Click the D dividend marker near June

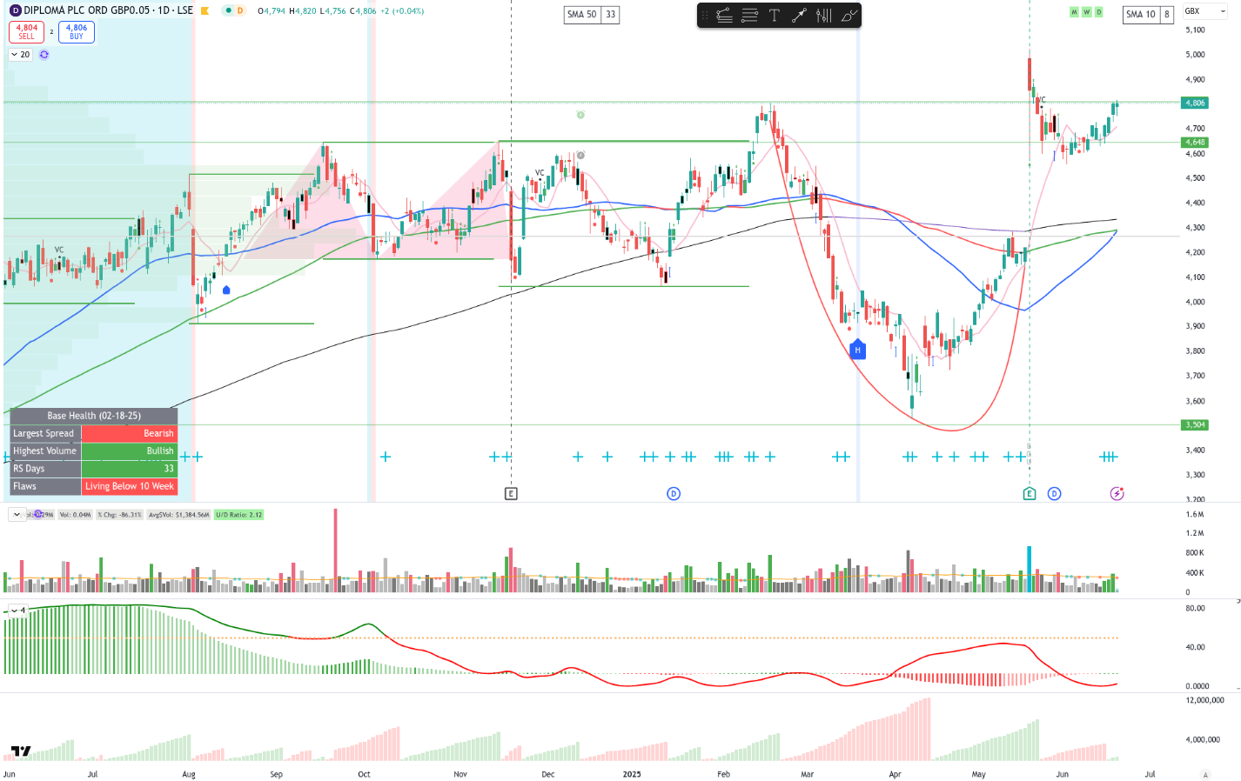[1055, 494]
